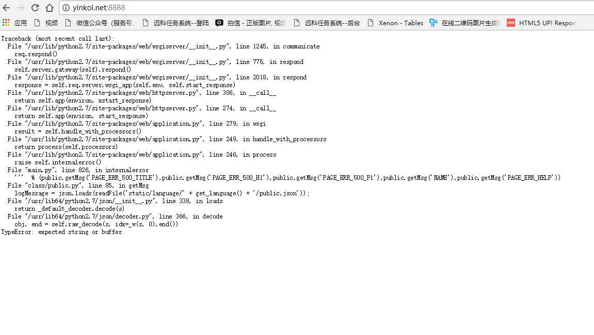
Task: Click the camera favicon of the 拍信 bookmark
Action: pyautogui.click(x=219, y=22)
